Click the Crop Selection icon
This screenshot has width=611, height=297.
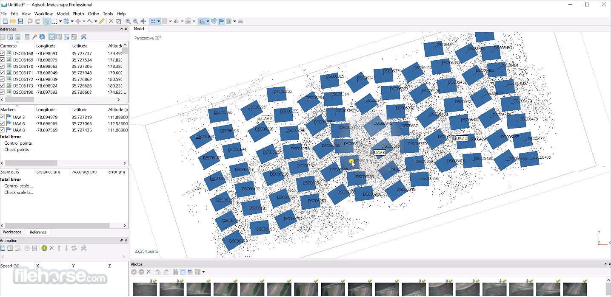119,21
